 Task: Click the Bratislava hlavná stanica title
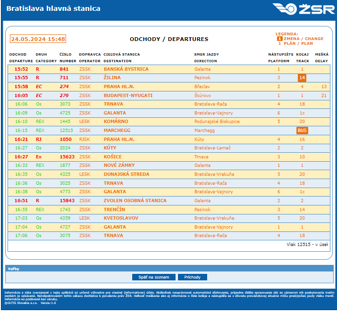tap(53, 9)
